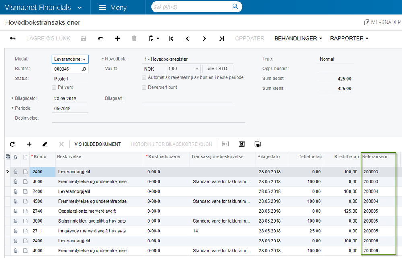
Task: Expand the Rapporter dropdown menu
Action: point(349,39)
